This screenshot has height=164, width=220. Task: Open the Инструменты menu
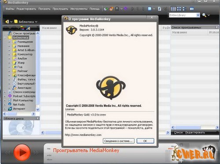coord(79,9)
